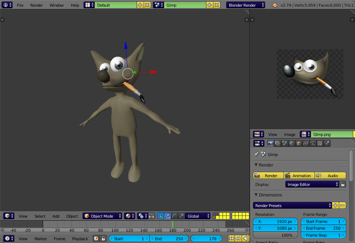This screenshot has height=243, width=355.
Task: Enable the rotate manipulator arc
Action: (174, 216)
